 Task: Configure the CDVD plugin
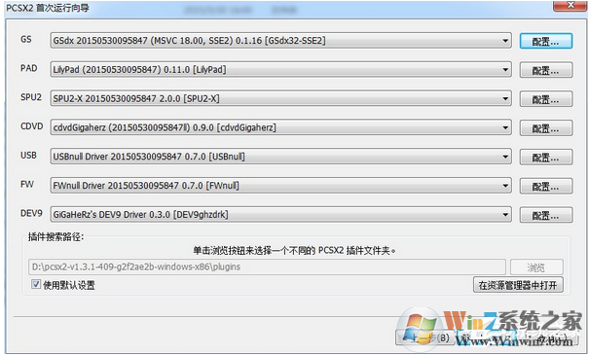tap(546, 128)
